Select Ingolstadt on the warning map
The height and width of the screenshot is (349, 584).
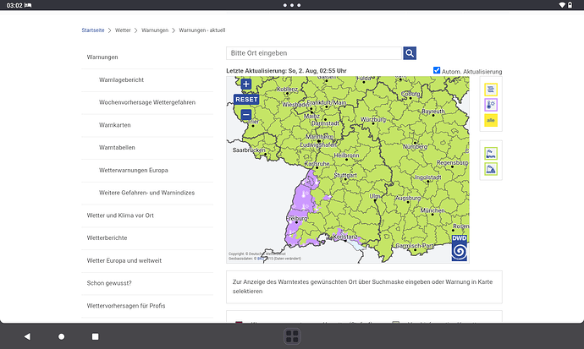[x=427, y=177]
